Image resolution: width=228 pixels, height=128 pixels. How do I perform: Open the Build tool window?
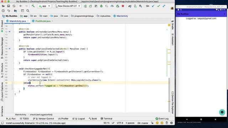(93, 118)
